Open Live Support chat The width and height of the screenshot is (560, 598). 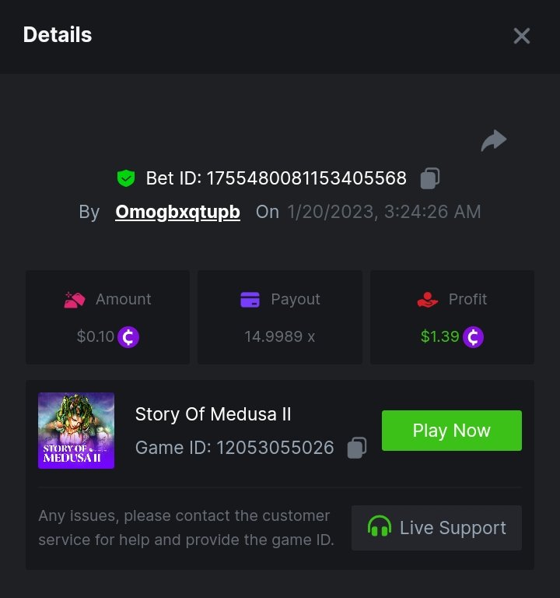click(436, 528)
